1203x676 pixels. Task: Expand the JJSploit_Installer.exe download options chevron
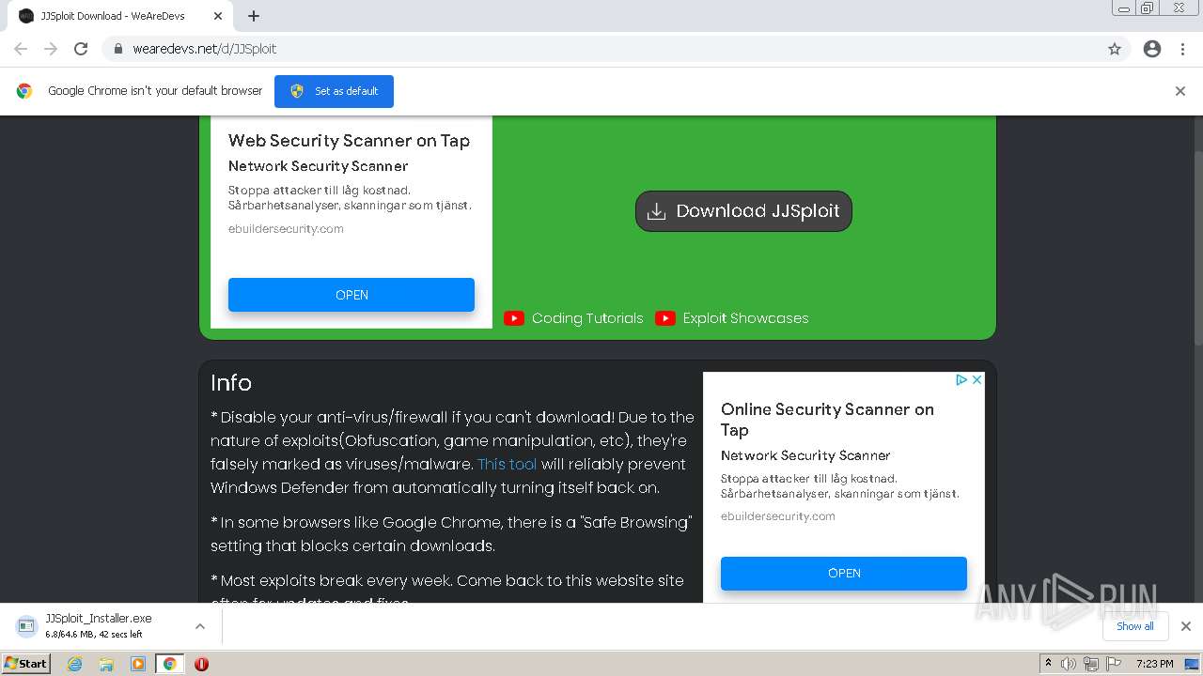200,626
